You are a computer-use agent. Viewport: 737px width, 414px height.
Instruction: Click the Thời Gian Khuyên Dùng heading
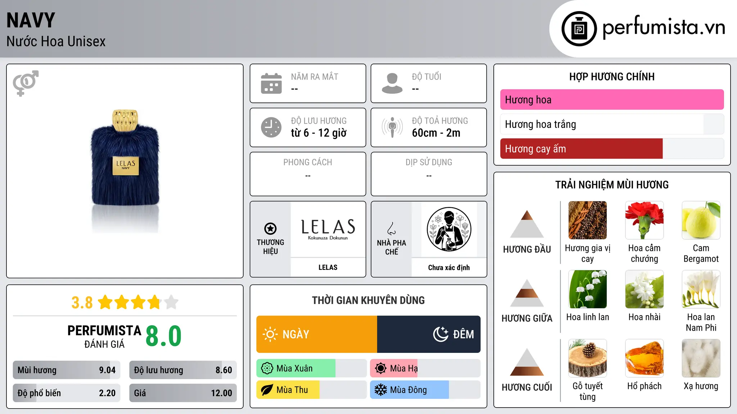point(368,300)
